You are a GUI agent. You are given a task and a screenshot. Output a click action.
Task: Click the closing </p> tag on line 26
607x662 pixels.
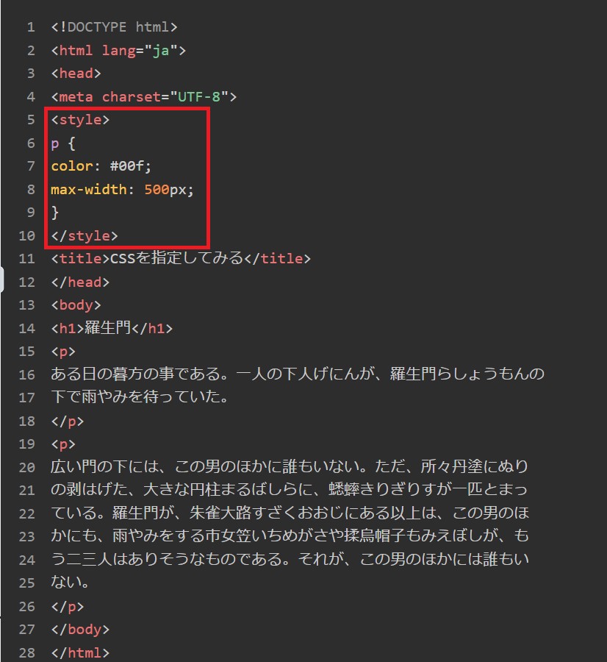pos(68,607)
